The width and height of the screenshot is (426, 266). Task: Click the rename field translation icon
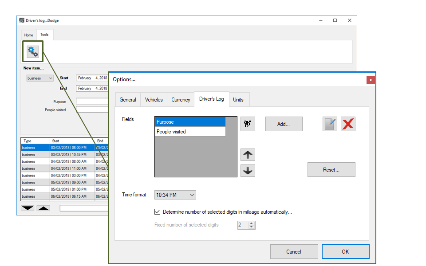tap(248, 124)
